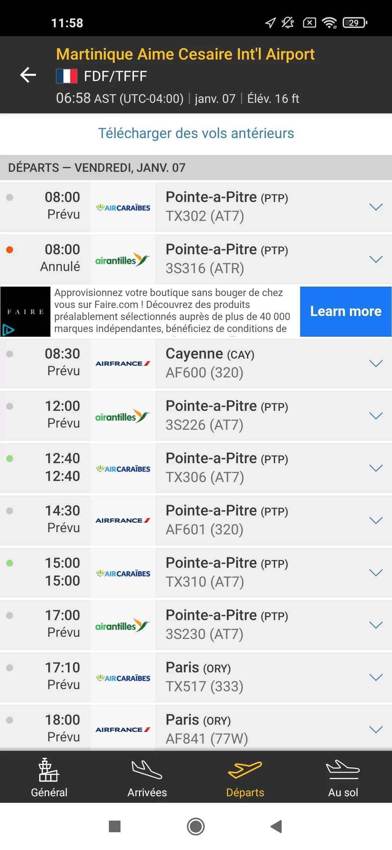Tap the Faire ad logo thumbnail
Image resolution: width=392 pixels, height=850 pixels.
[x=25, y=312]
